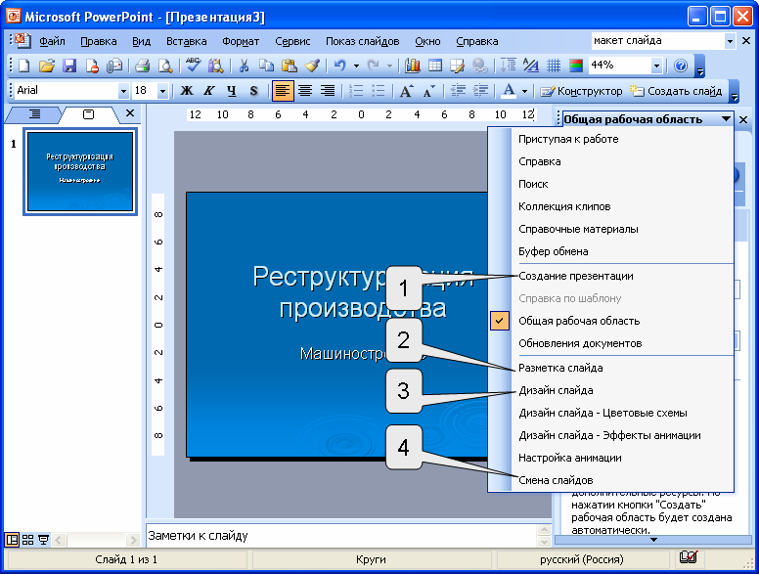Click the font color A swatch
Viewport: 759px width, 574px height.
tap(509, 91)
